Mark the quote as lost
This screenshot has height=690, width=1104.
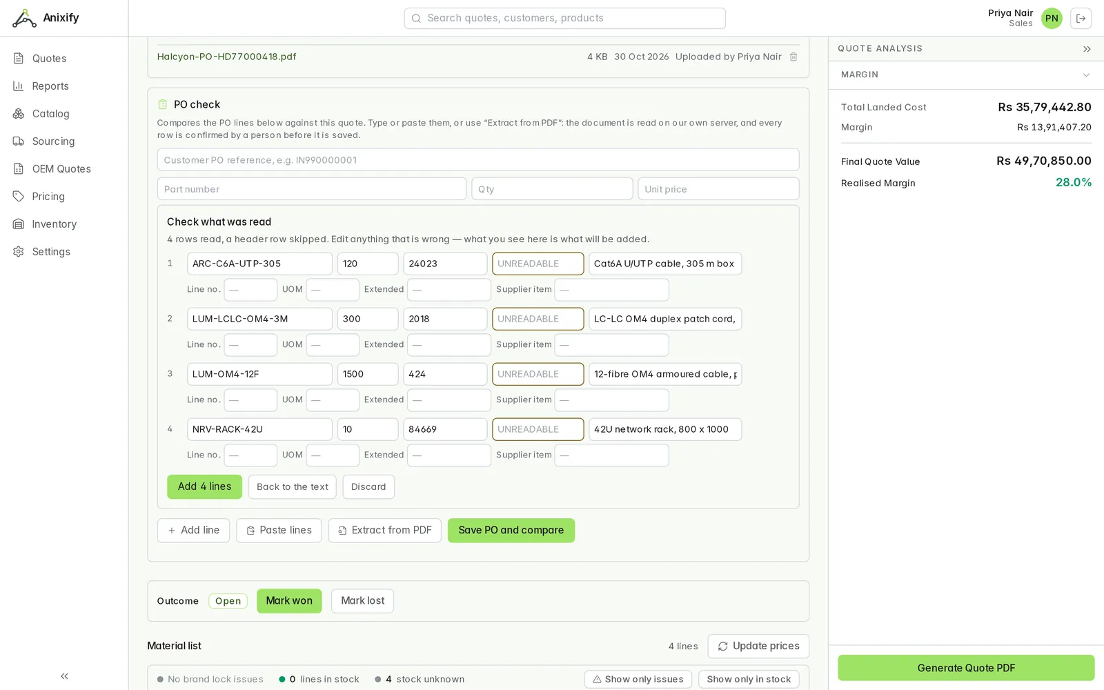362,601
